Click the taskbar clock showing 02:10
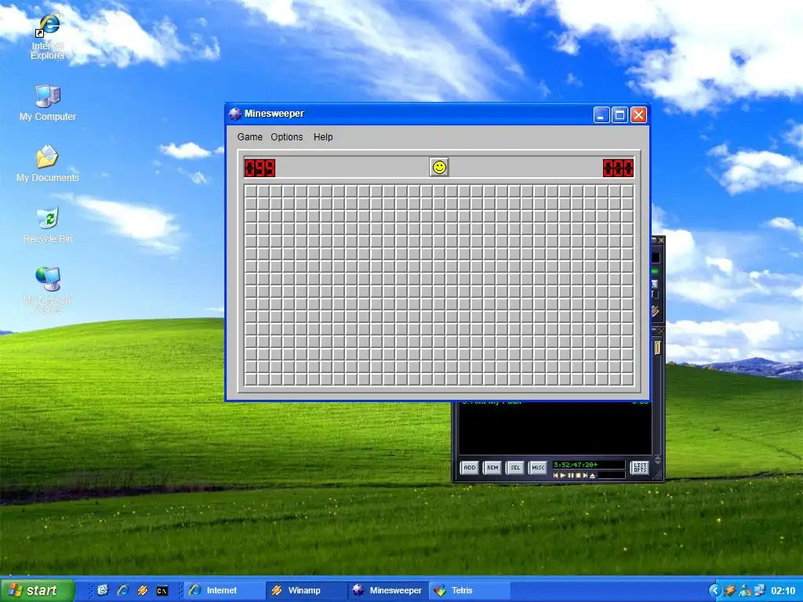This screenshot has height=602, width=803. coord(783,590)
